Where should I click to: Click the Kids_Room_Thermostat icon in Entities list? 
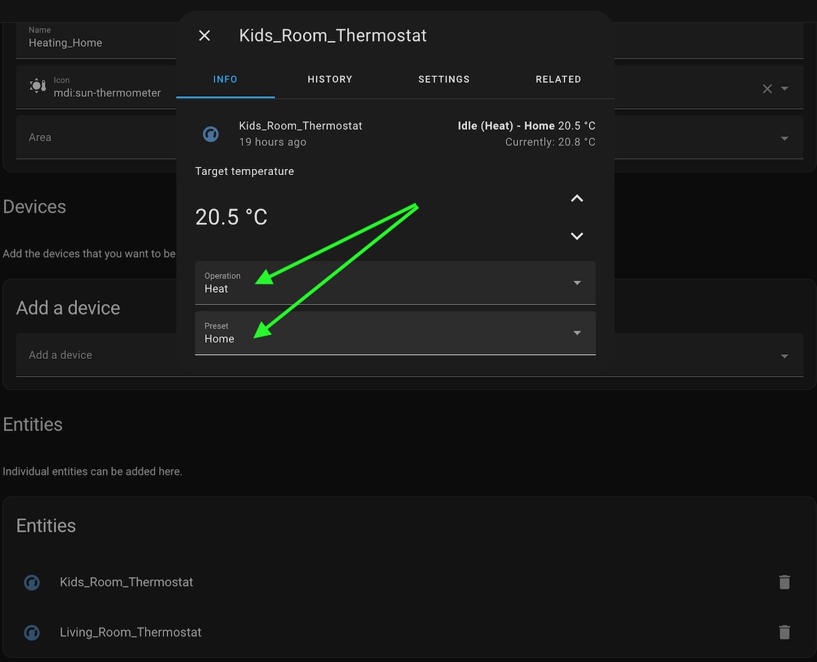[x=31, y=582]
